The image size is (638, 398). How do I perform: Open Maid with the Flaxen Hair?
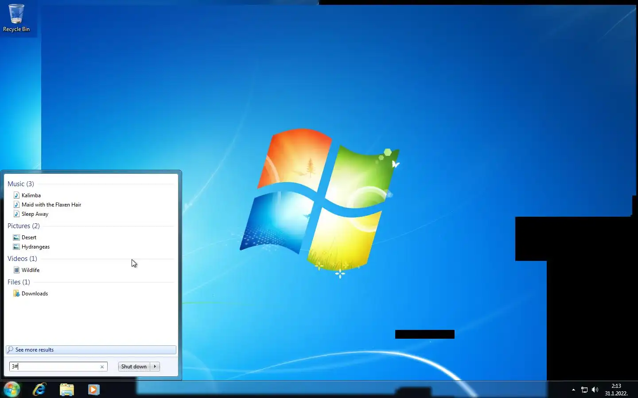coord(51,205)
